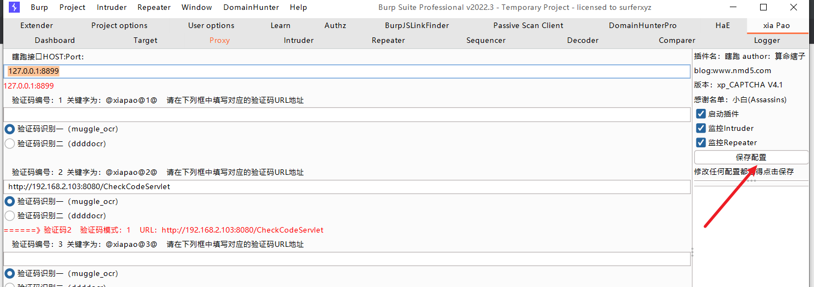The image size is (814, 287).
Task: Click the blog:www.nmd5.com text
Action: pyautogui.click(x=733, y=70)
